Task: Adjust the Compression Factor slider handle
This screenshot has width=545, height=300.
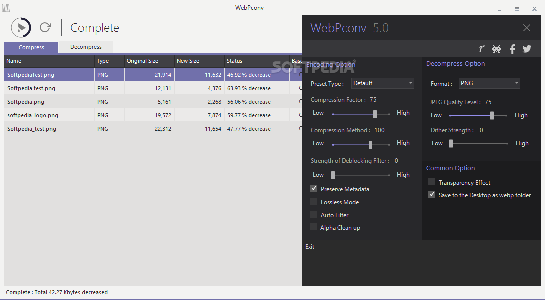Action: point(375,114)
